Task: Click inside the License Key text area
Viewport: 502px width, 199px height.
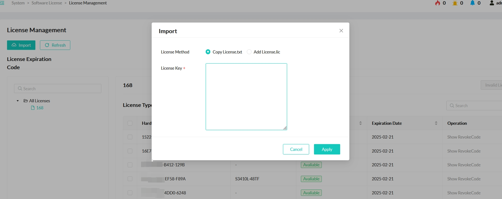Action: (x=246, y=97)
